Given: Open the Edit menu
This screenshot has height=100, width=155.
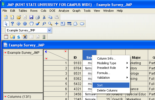Looking at the screenshot, I should [13, 11].
